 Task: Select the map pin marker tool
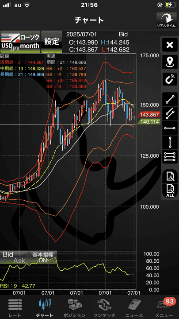(x=170, y=62)
